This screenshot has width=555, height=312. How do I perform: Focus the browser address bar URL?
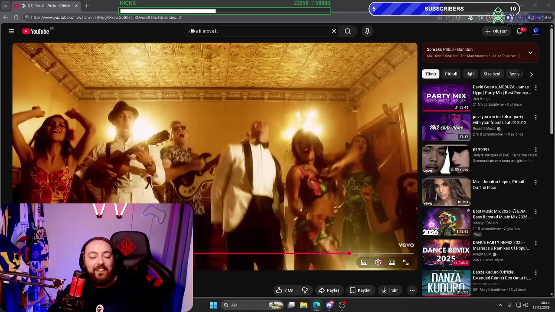point(106,17)
